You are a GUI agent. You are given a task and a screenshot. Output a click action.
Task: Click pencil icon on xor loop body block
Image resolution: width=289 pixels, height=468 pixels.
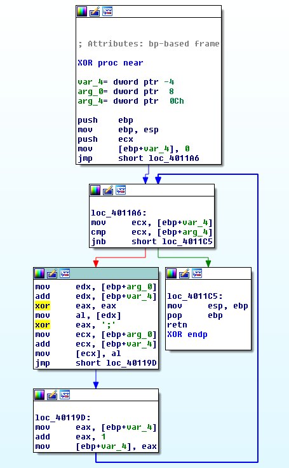click(x=52, y=273)
